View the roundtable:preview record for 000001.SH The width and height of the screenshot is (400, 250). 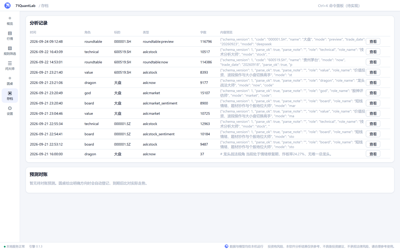[x=373, y=41]
